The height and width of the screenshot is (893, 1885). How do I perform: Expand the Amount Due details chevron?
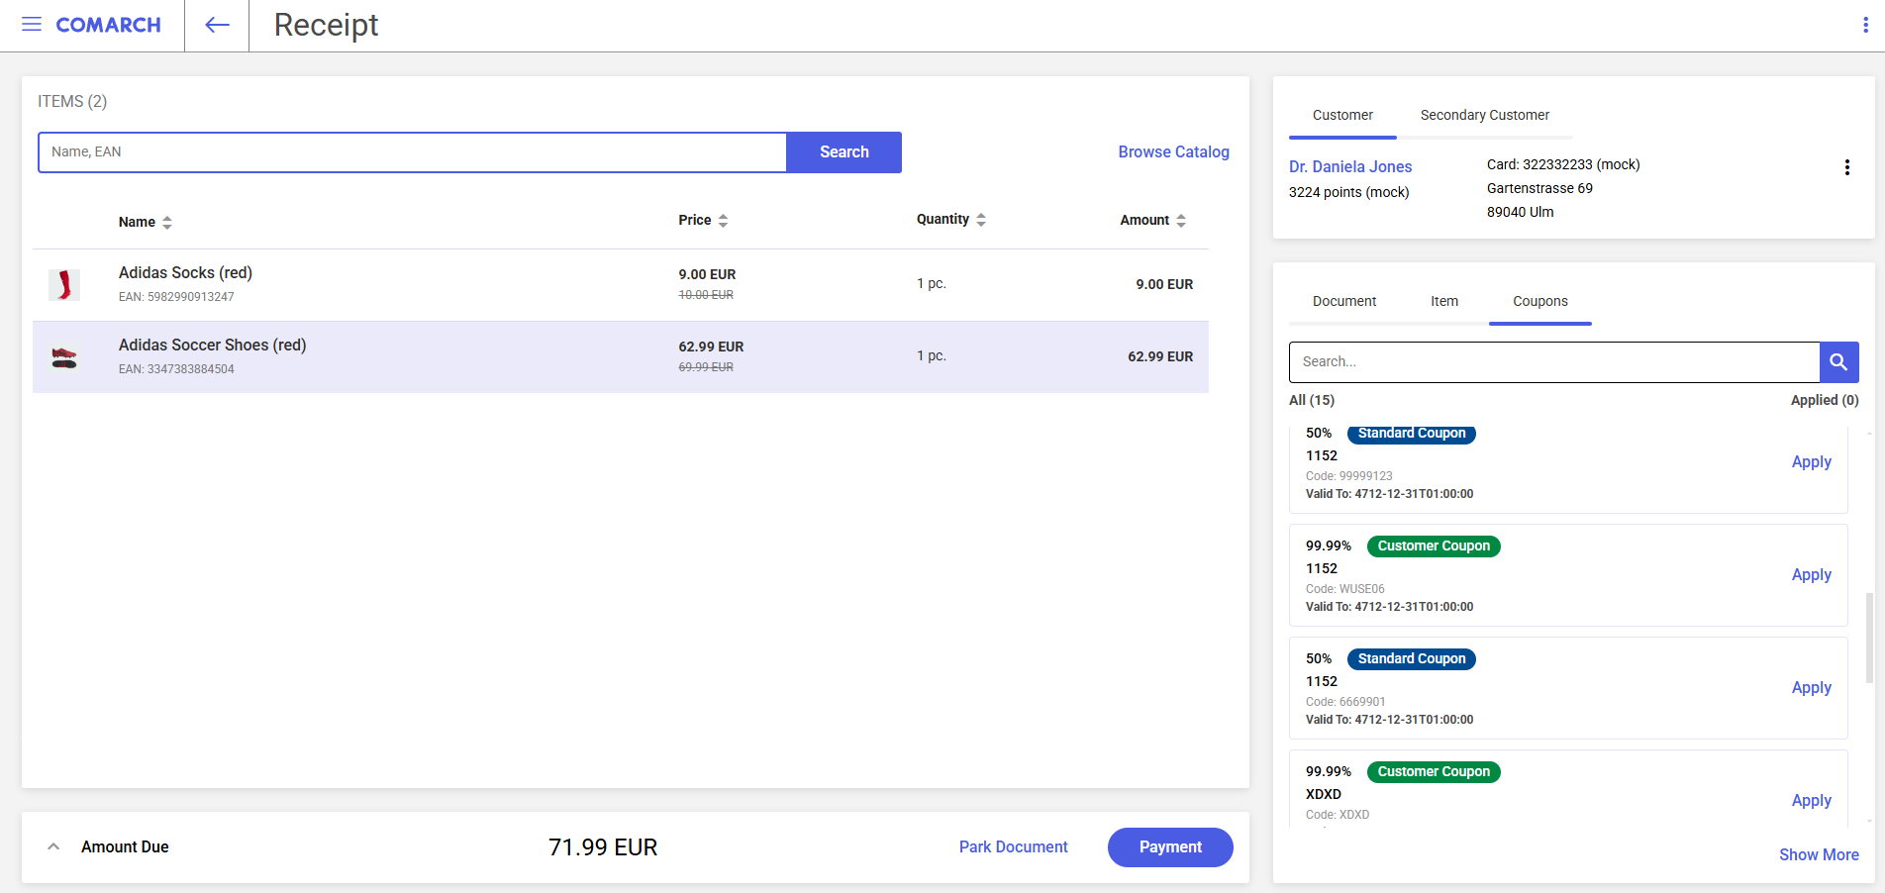[53, 846]
